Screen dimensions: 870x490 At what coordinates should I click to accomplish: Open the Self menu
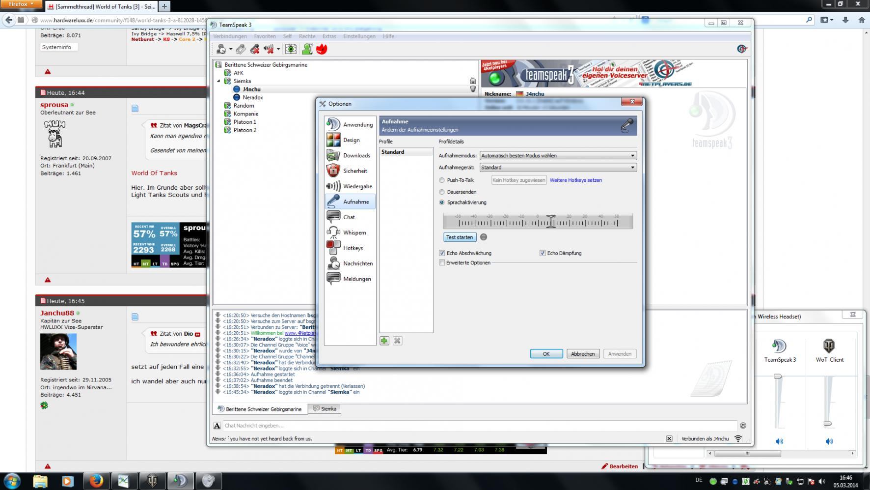[287, 36]
